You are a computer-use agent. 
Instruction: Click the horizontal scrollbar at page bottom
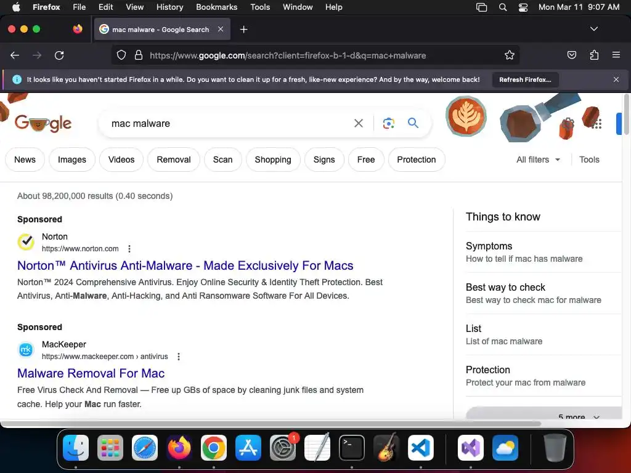[271, 424]
